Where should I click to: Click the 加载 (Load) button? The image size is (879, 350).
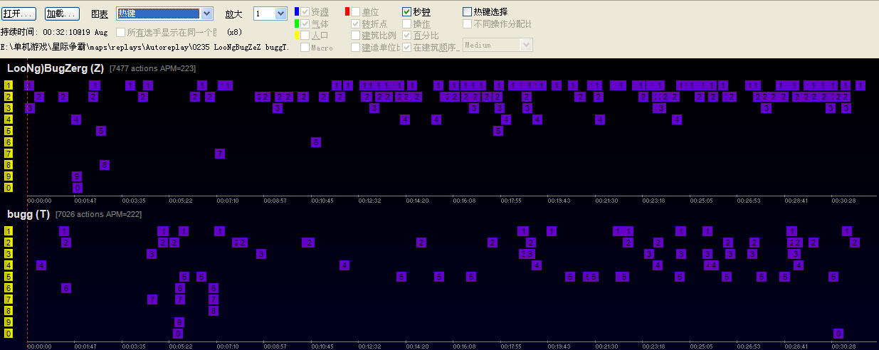tap(62, 14)
